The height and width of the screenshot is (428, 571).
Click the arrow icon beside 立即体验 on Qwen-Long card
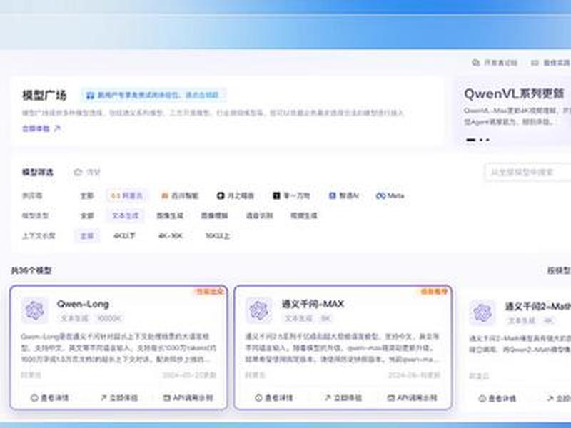[103, 398]
